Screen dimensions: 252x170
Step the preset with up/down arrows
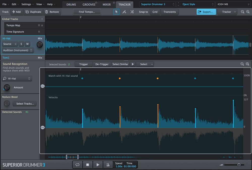178,4
